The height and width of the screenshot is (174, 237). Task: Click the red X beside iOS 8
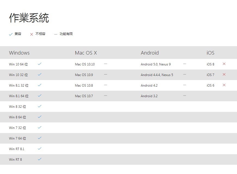[224, 64]
